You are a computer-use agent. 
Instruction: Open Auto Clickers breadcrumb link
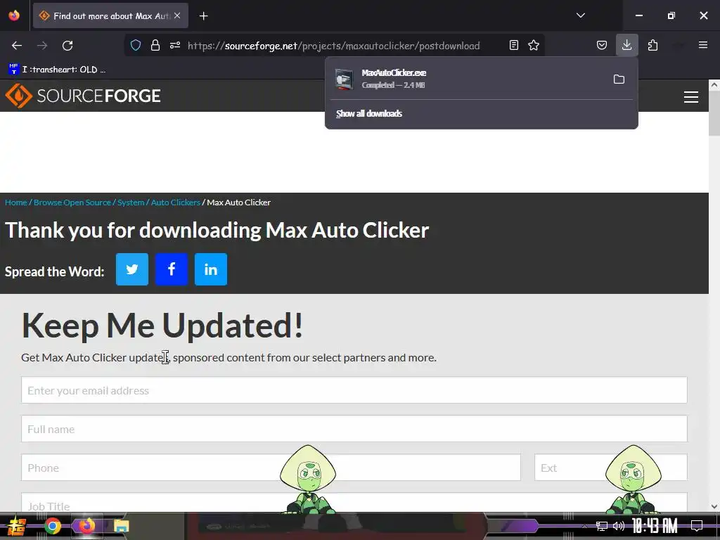click(175, 202)
